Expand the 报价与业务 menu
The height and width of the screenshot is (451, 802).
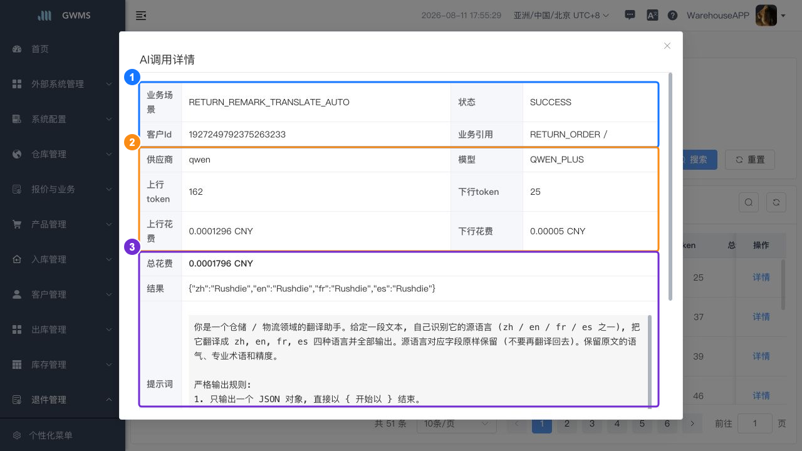pos(63,189)
